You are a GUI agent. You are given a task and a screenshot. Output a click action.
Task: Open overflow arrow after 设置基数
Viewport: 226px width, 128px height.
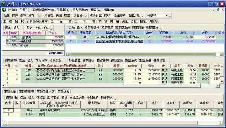(160, 28)
